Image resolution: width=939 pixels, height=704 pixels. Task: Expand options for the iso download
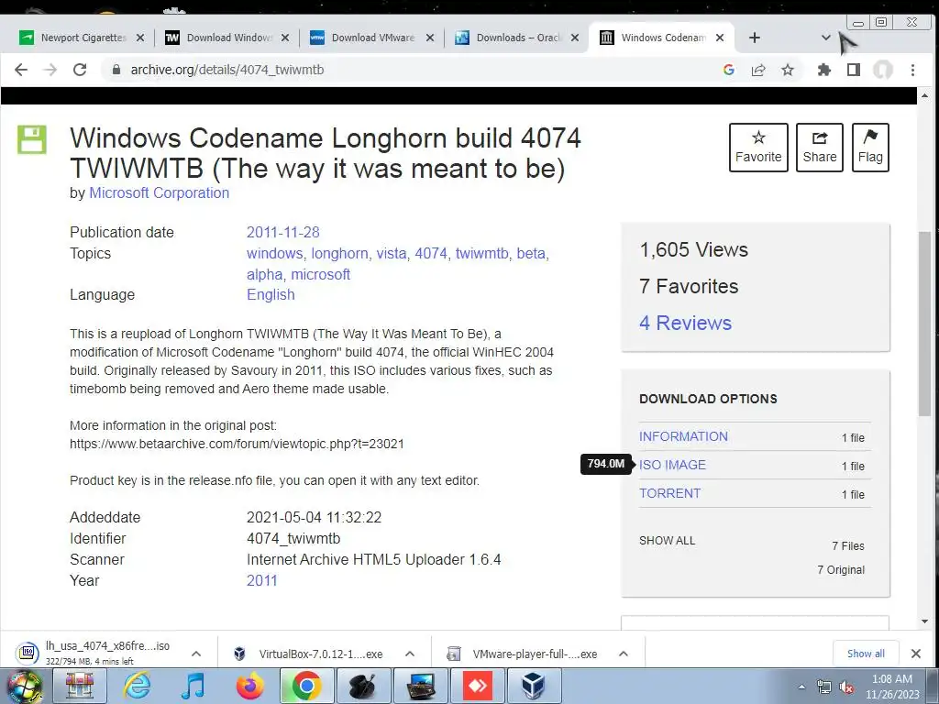pyautogui.click(x=196, y=654)
